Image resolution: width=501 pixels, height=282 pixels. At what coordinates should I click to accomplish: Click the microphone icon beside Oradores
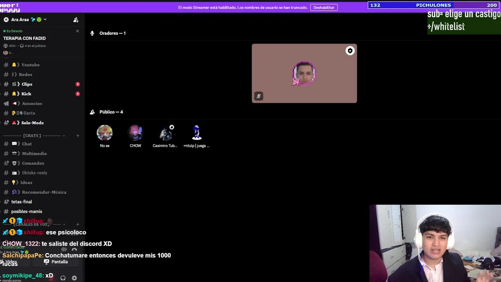pos(92,33)
